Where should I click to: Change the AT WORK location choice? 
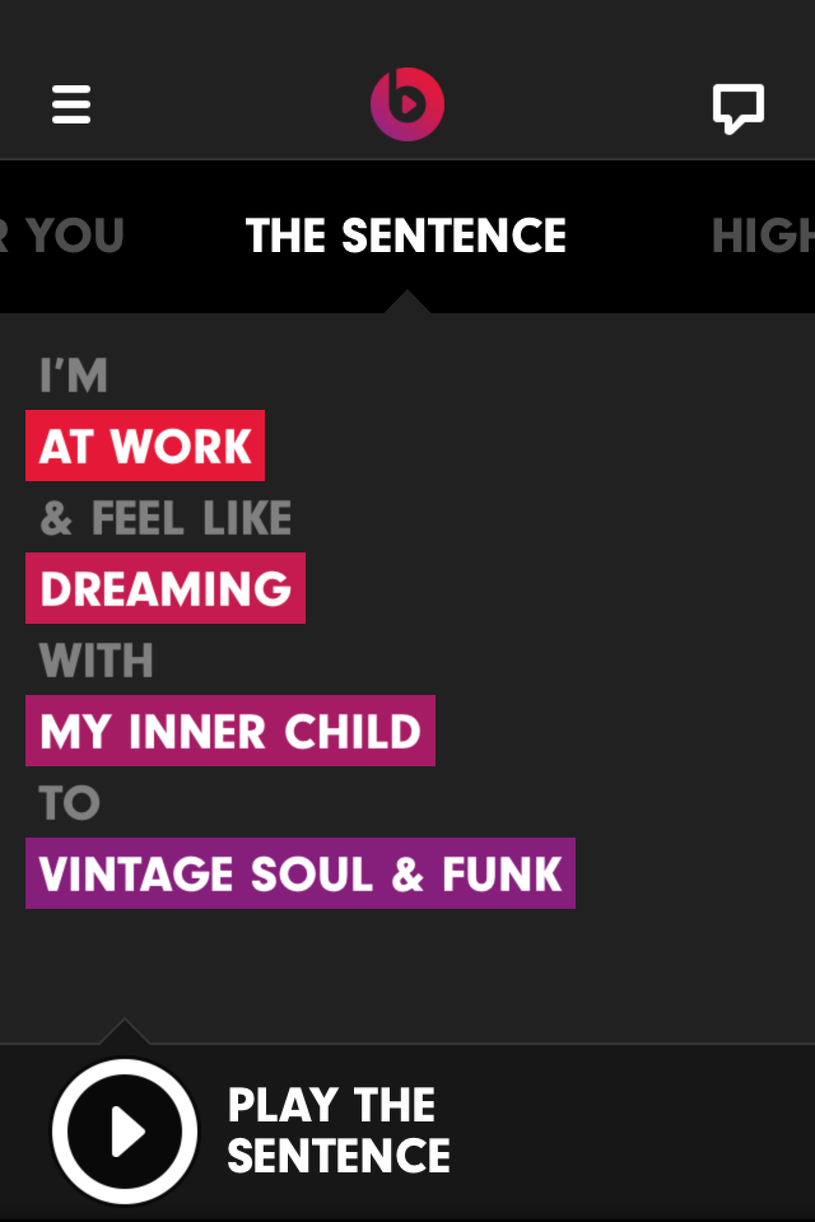pos(145,446)
